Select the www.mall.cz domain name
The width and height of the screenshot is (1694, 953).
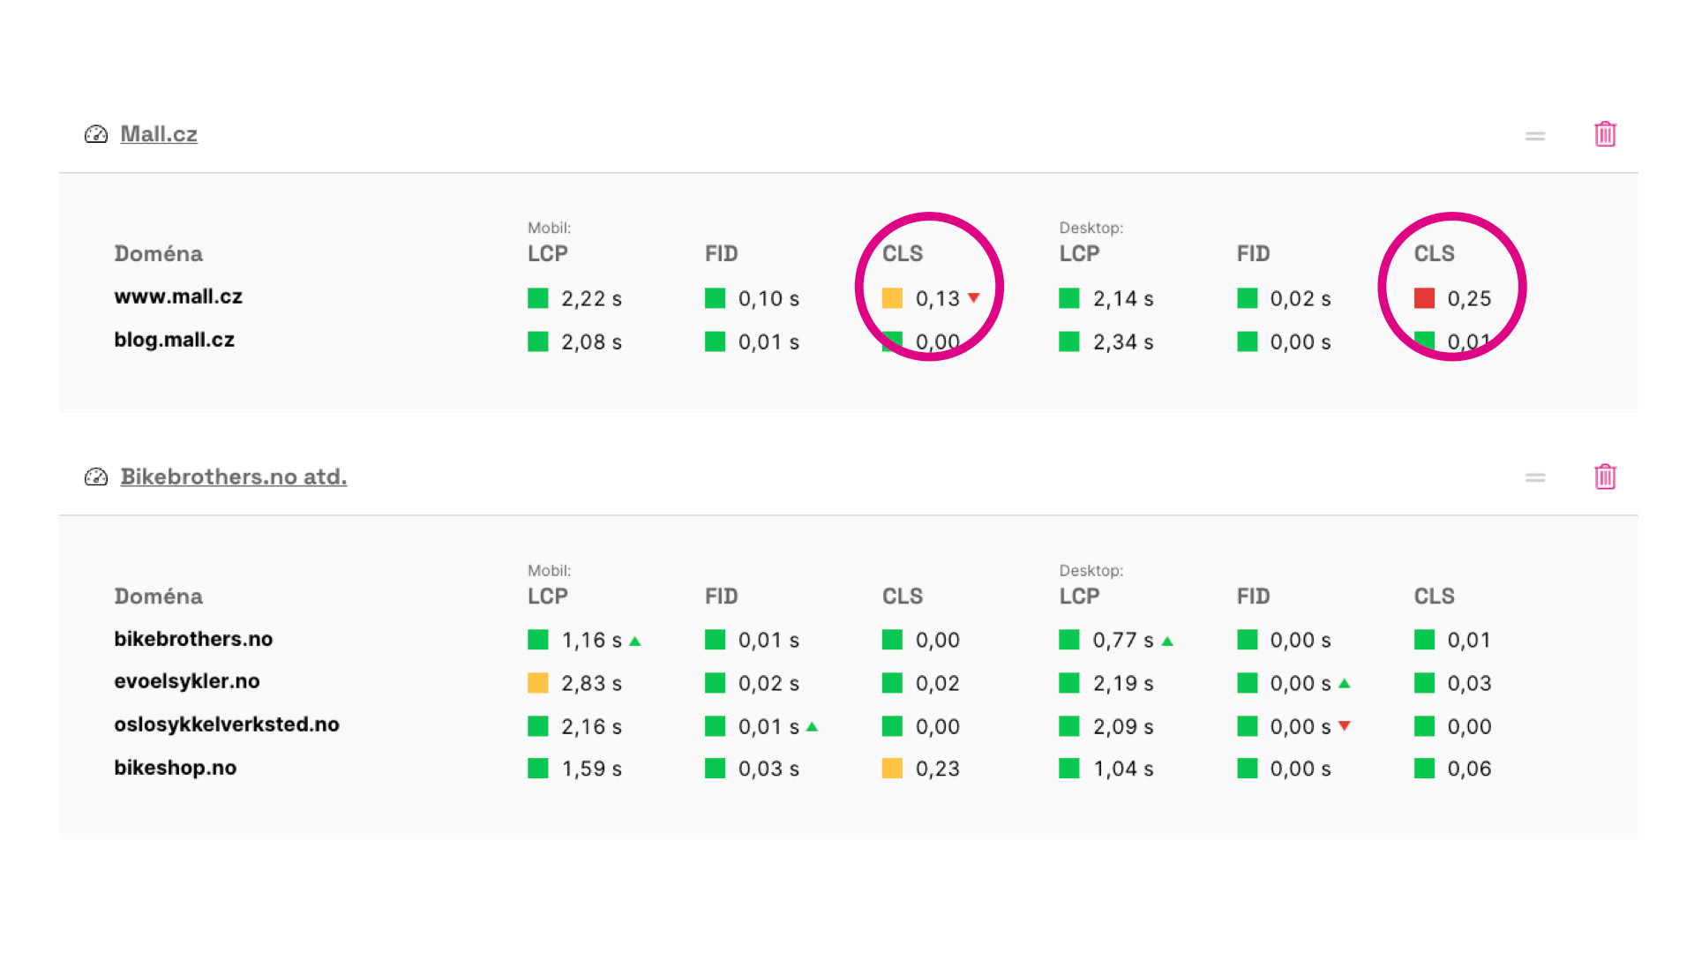[177, 296]
